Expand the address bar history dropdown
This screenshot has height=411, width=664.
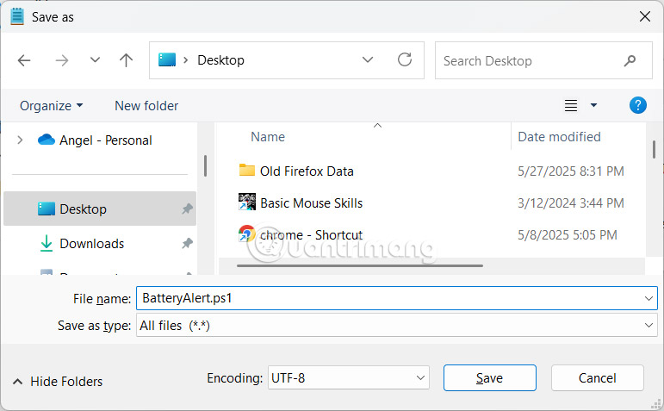click(368, 59)
